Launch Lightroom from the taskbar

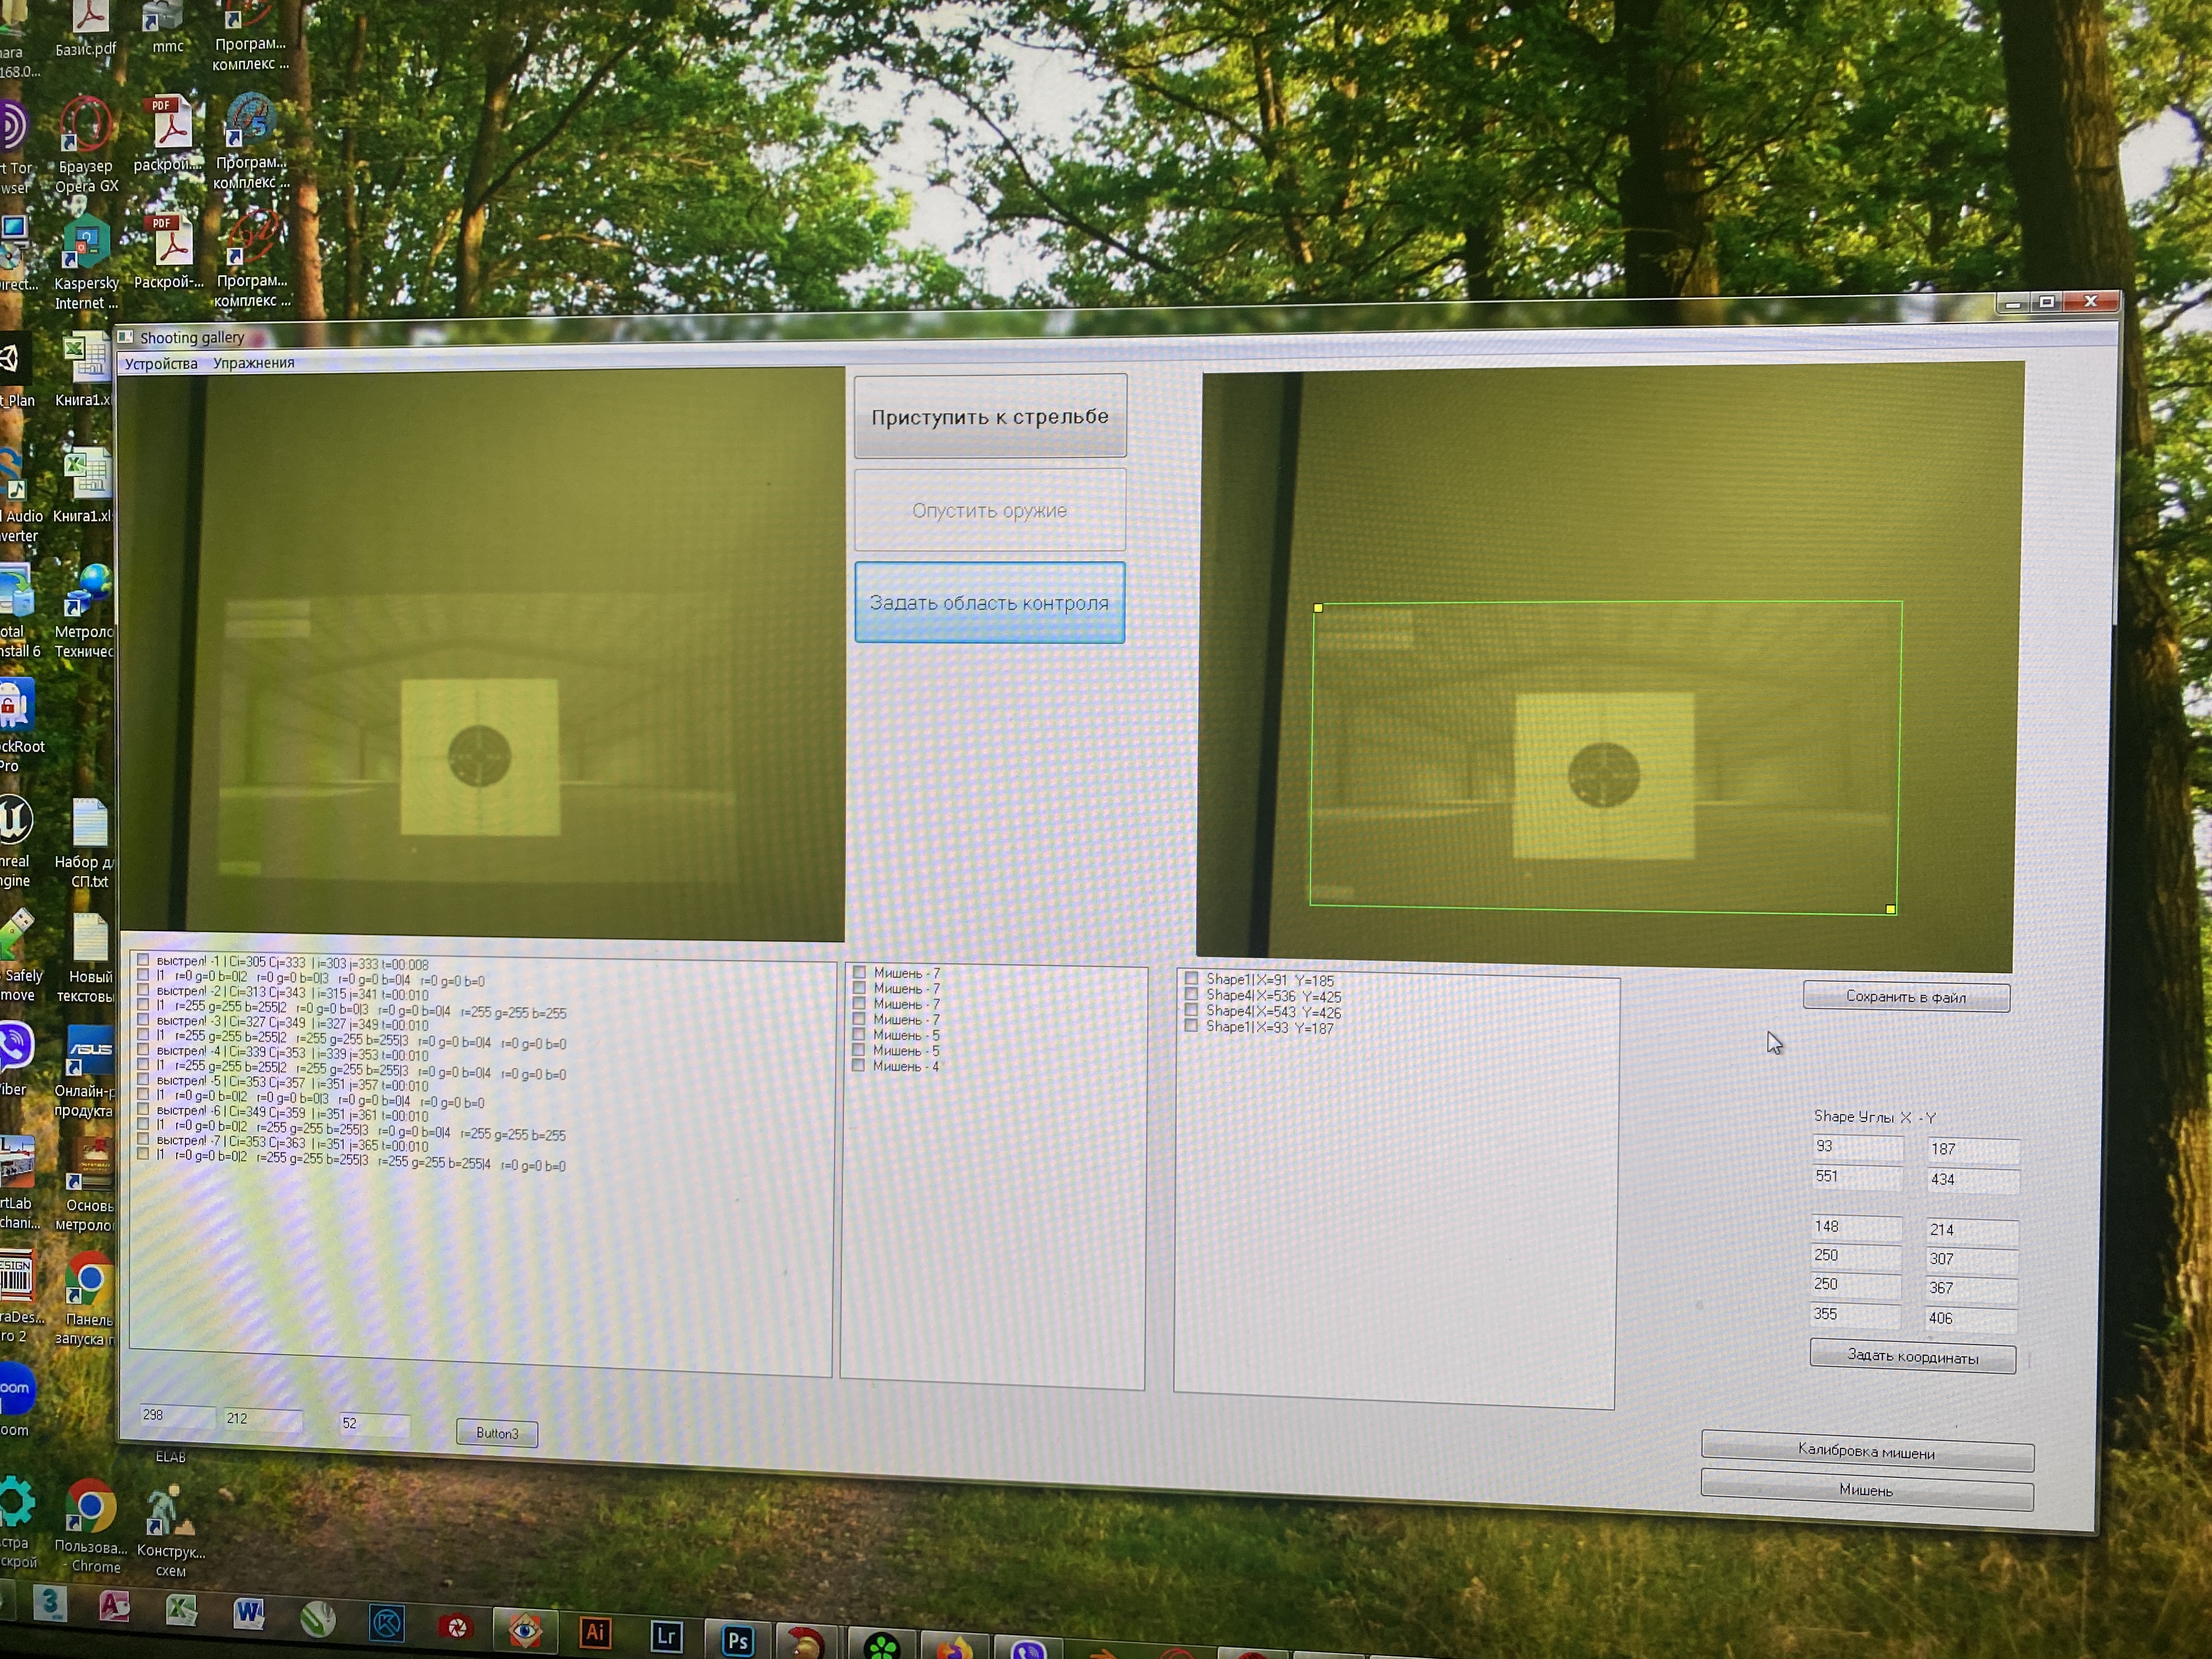tap(666, 1636)
